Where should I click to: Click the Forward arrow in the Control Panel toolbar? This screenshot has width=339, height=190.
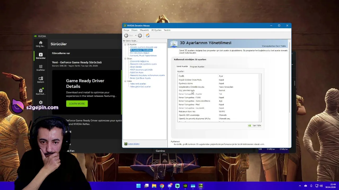tap(140, 36)
